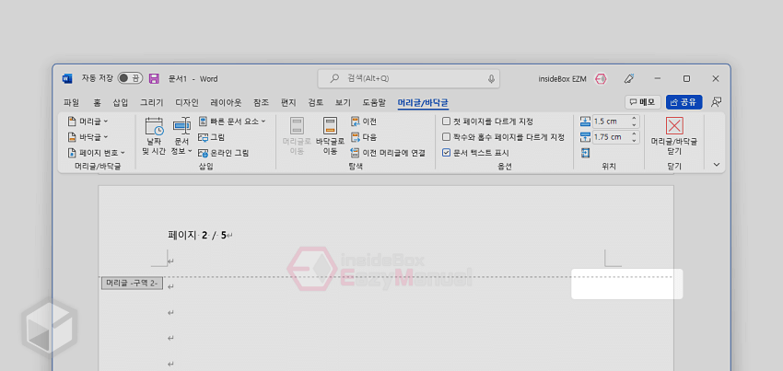The height and width of the screenshot is (371, 783).
Task: Toggle the 자동 저장 autosave switch
Action: [130, 78]
